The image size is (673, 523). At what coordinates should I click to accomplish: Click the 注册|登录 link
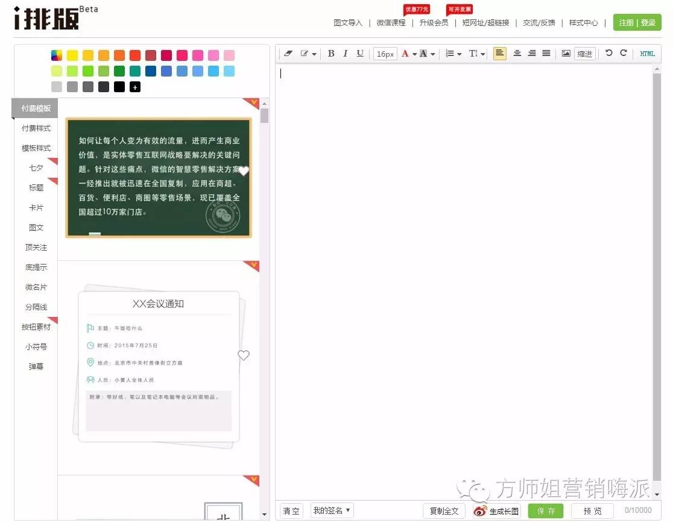point(637,23)
